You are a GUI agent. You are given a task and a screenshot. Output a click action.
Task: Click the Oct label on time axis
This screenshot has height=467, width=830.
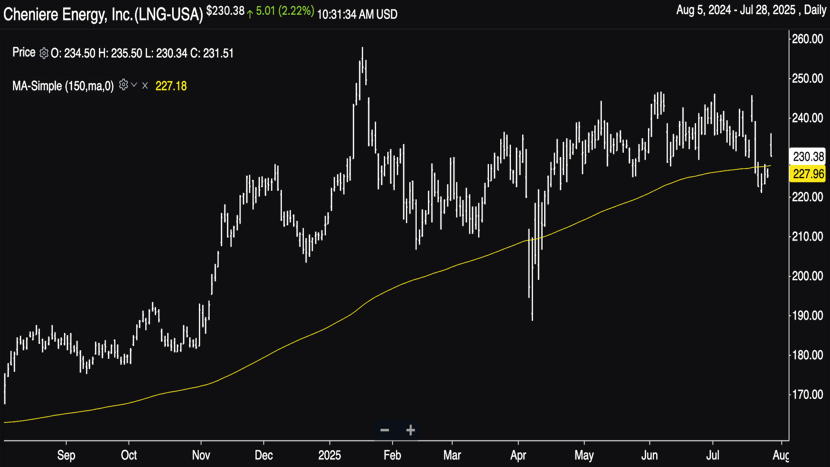[129, 455]
